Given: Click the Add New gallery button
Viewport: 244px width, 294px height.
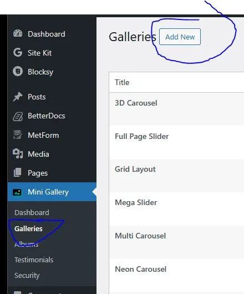Looking at the screenshot, I should point(180,37).
